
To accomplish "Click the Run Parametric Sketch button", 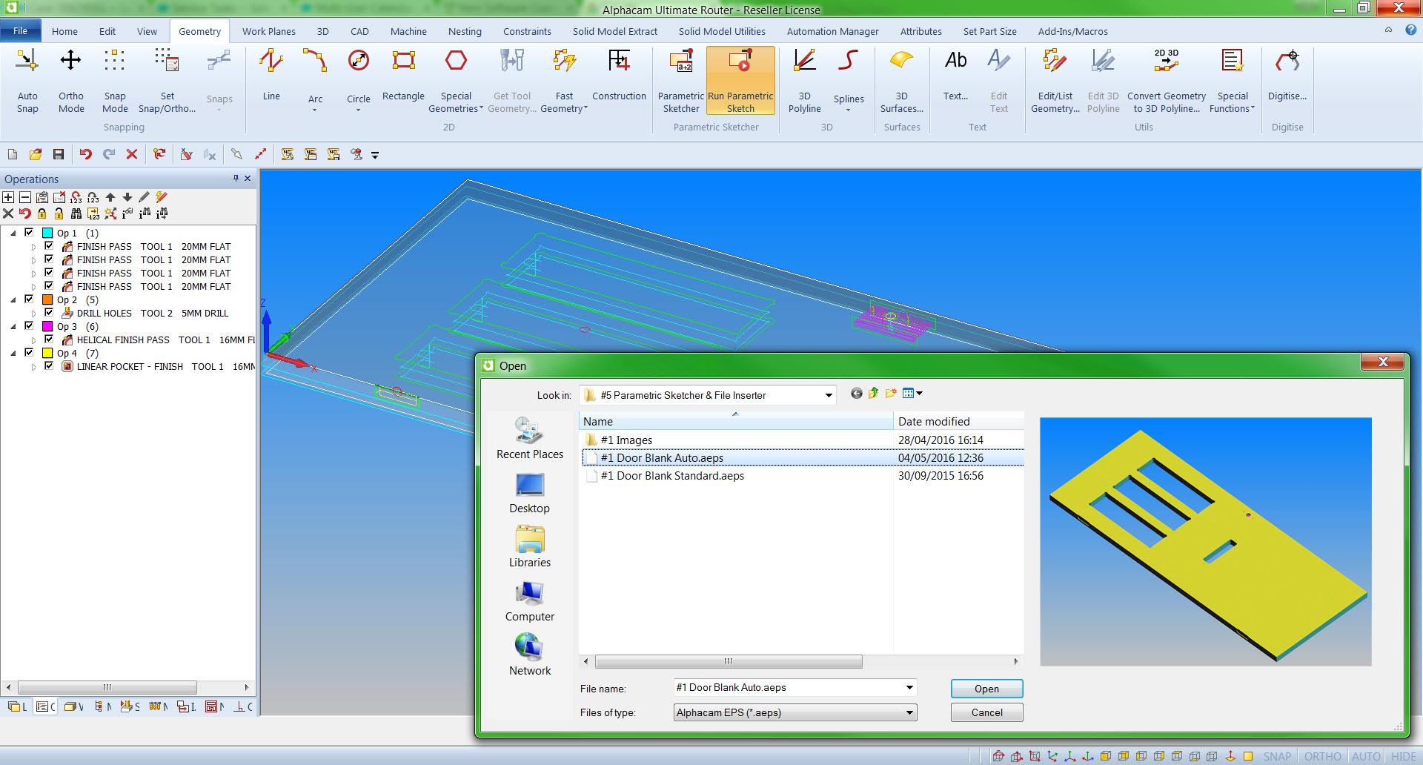I will 740,80.
